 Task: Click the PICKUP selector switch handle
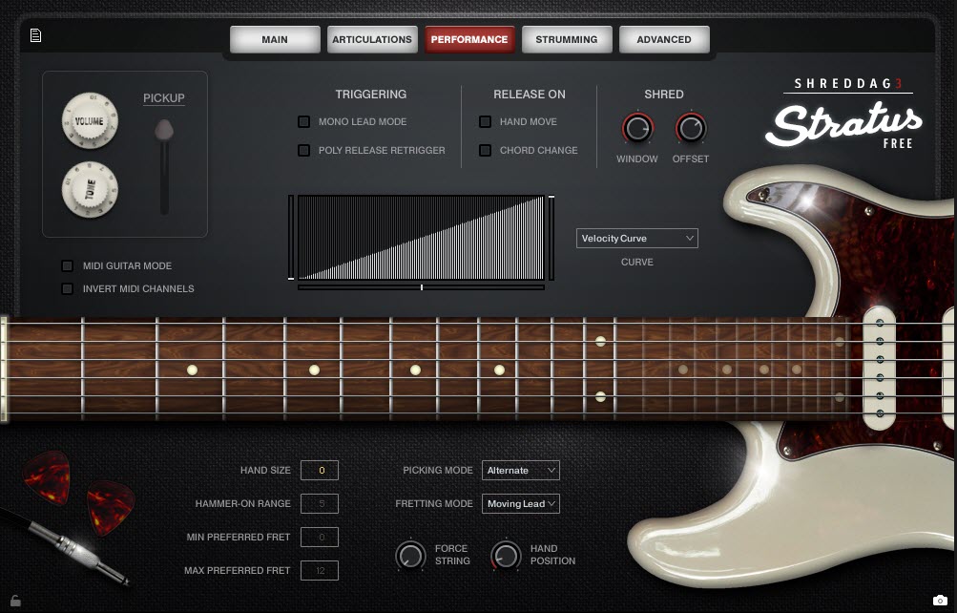(x=164, y=130)
